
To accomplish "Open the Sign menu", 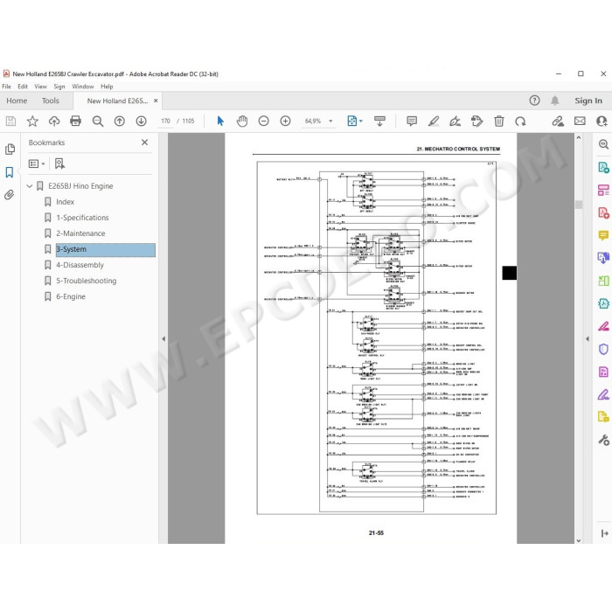I will 59,87.
